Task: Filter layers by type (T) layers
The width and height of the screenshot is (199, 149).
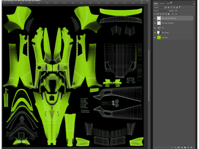Action: point(171,7)
